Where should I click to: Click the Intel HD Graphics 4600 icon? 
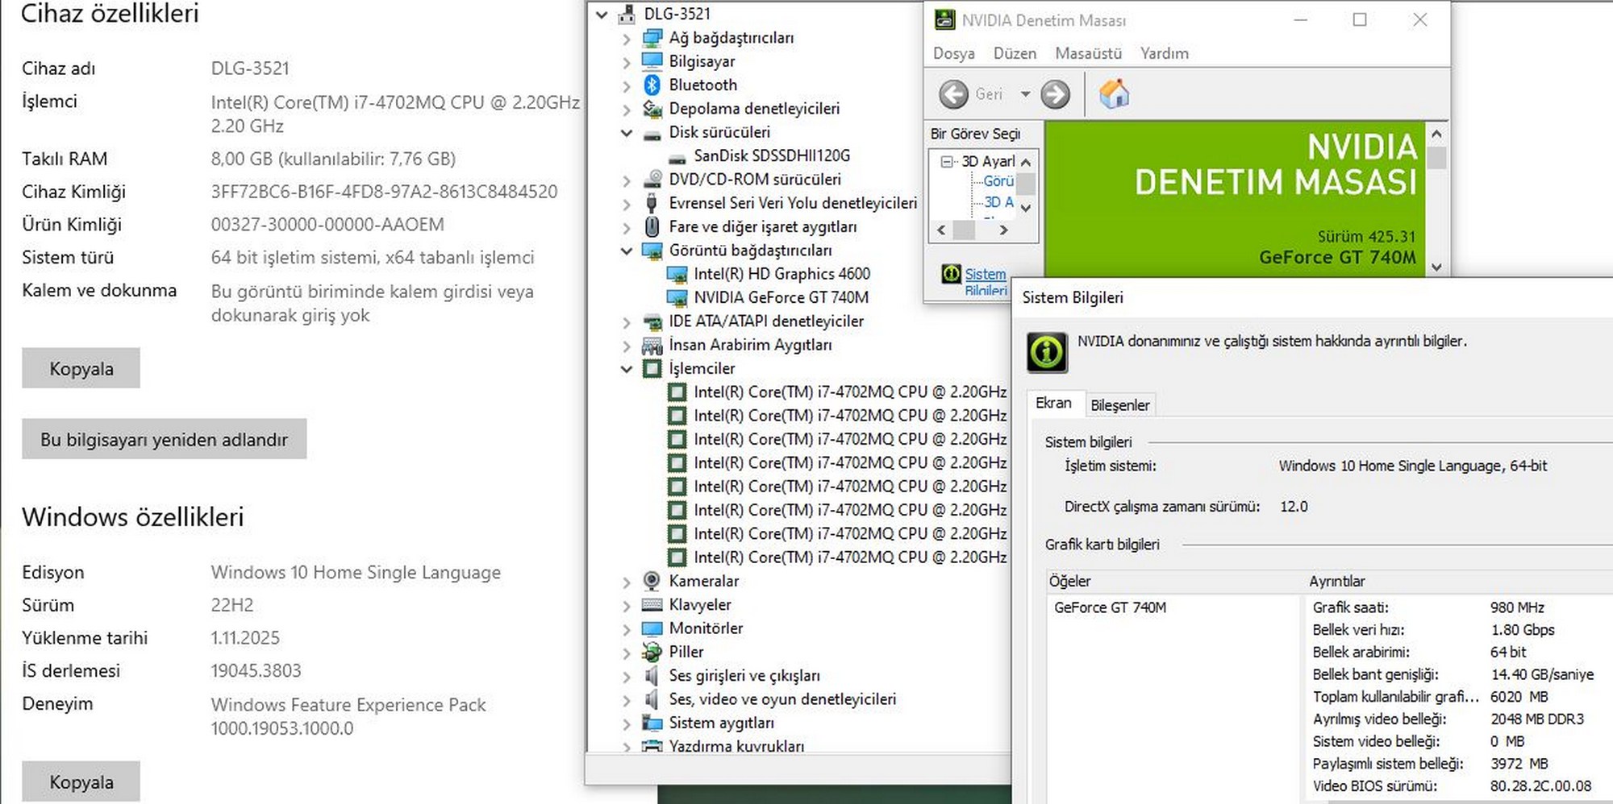click(x=677, y=275)
